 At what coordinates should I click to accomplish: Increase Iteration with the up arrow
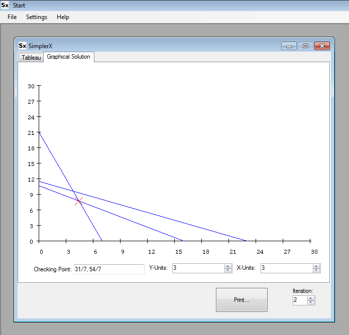pyautogui.click(x=311, y=298)
